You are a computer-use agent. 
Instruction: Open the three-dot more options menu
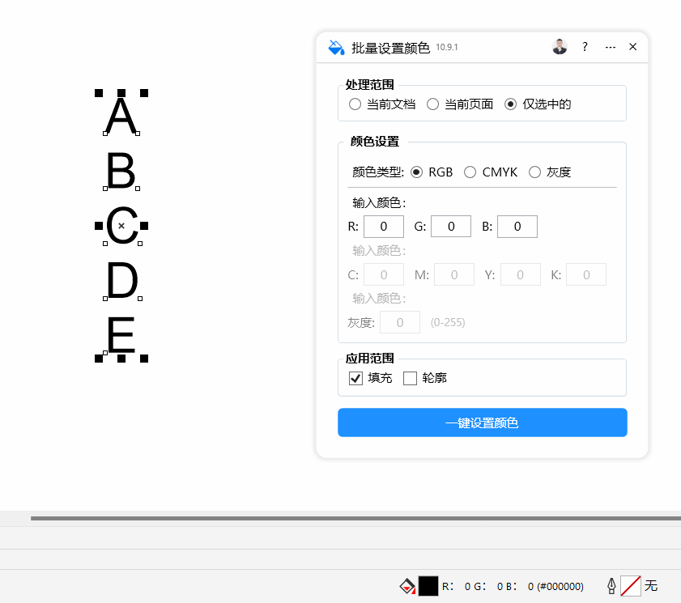pyautogui.click(x=611, y=47)
